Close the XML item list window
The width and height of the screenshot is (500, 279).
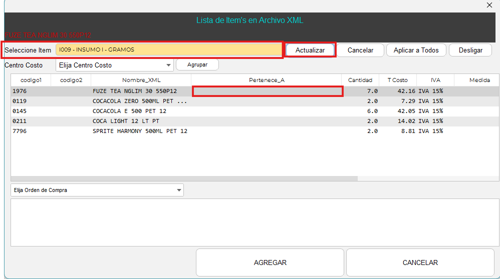point(489,5)
